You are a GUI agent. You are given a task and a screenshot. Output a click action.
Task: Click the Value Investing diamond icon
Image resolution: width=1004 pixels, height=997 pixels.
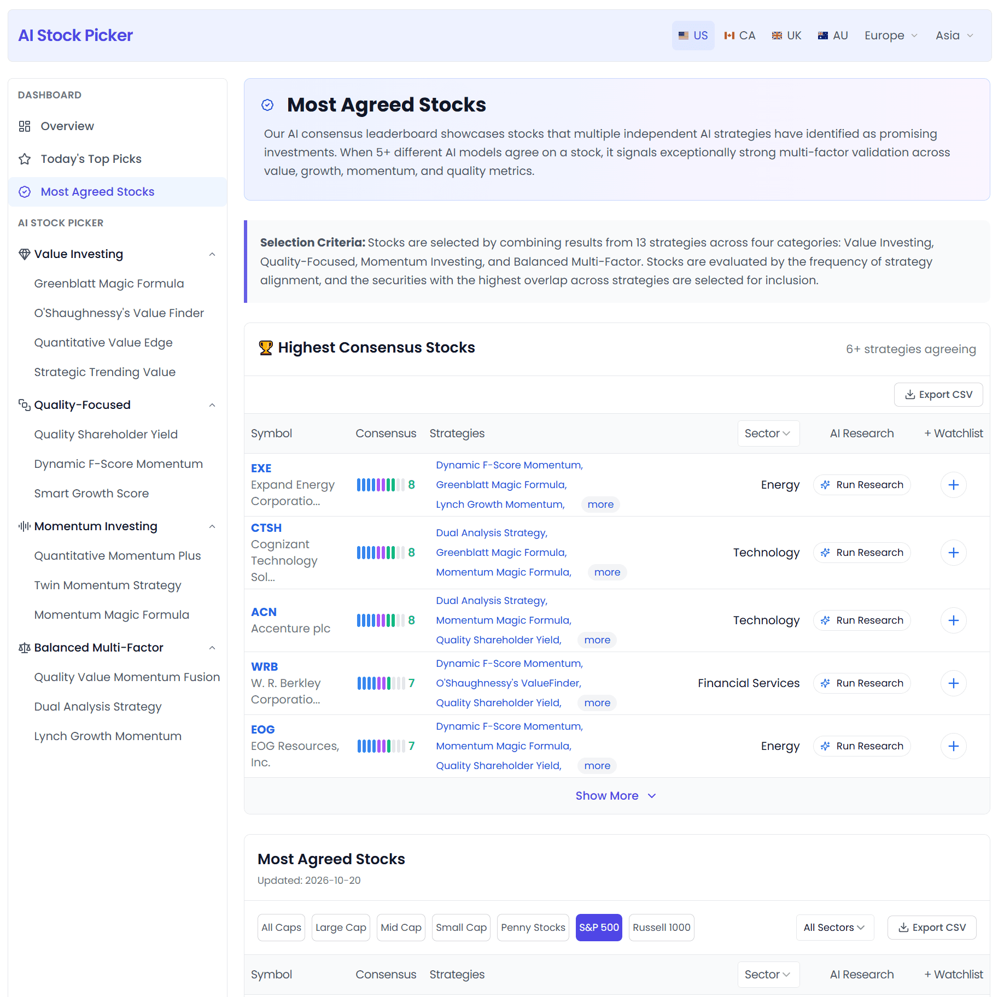(25, 254)
